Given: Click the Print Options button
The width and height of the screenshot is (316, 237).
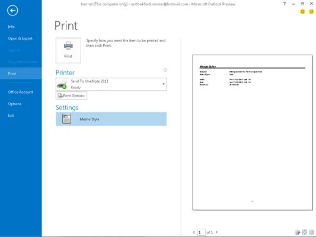Looking at the screenshot, I should [x=71, y=95].
